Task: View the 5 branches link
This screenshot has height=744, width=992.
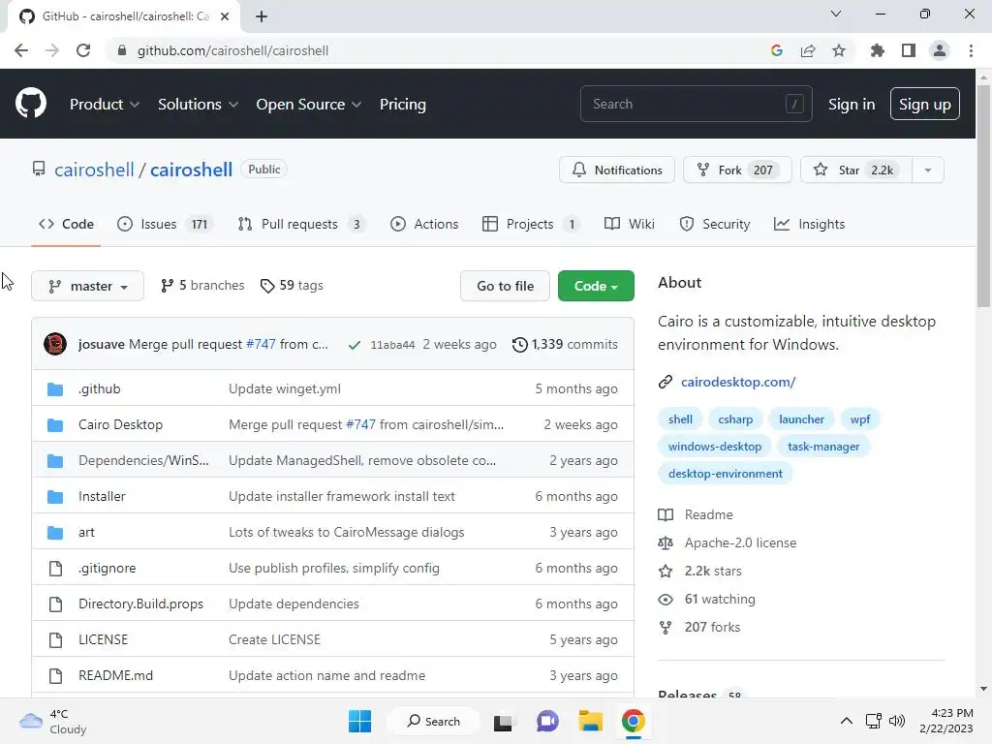Action: (x=202, y=286)
